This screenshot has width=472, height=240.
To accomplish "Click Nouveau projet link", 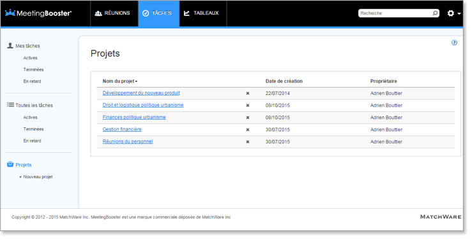I will click(38, 177).
